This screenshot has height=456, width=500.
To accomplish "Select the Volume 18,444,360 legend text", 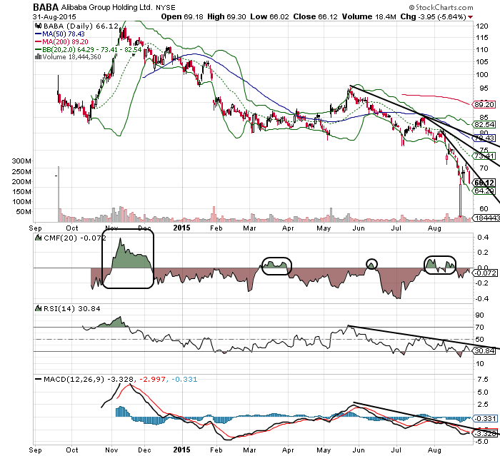I will click(71, 56).
